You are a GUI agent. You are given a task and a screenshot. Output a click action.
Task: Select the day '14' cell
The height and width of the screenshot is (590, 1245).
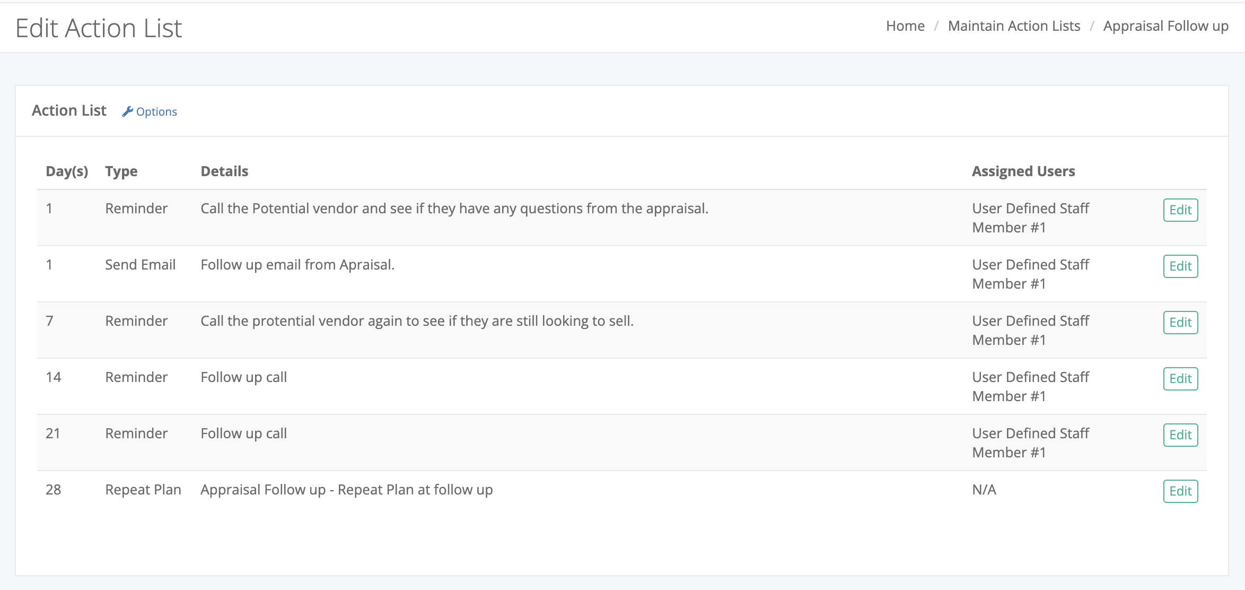[x=53, y=377]
